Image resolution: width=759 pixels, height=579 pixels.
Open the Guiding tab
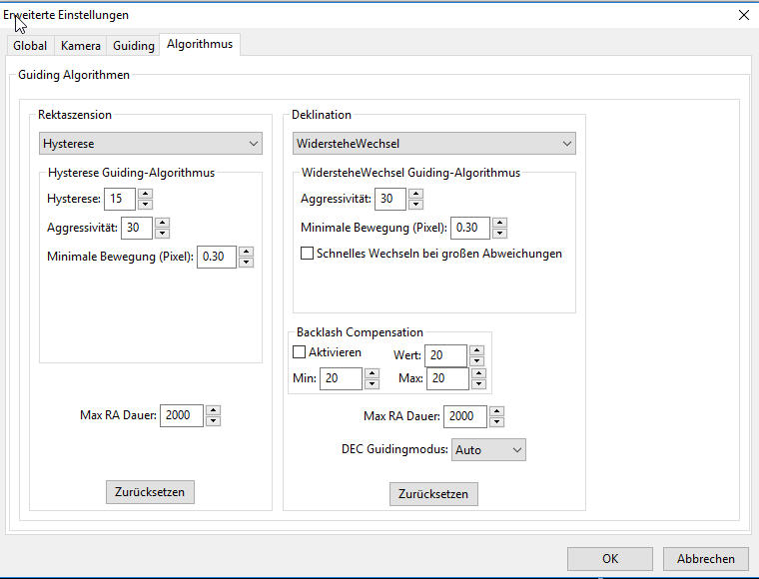tap(133, 46)
